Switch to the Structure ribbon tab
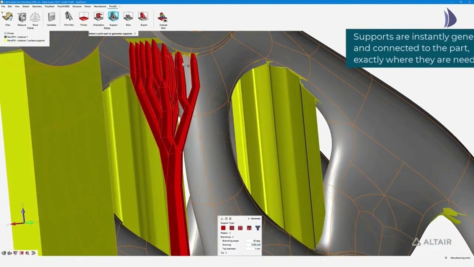Screen dimensions: 474x267 (x=77, y=6)
